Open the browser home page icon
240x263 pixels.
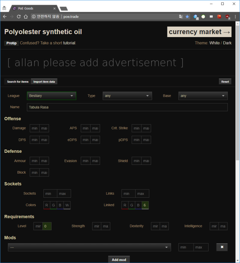(26, 17)
